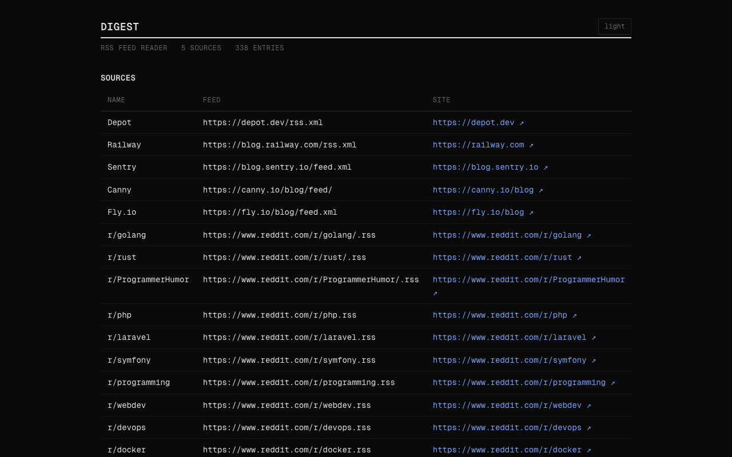Click the NAME column header
The width and height of the screenshot is (732, 457).
point(116,100)
